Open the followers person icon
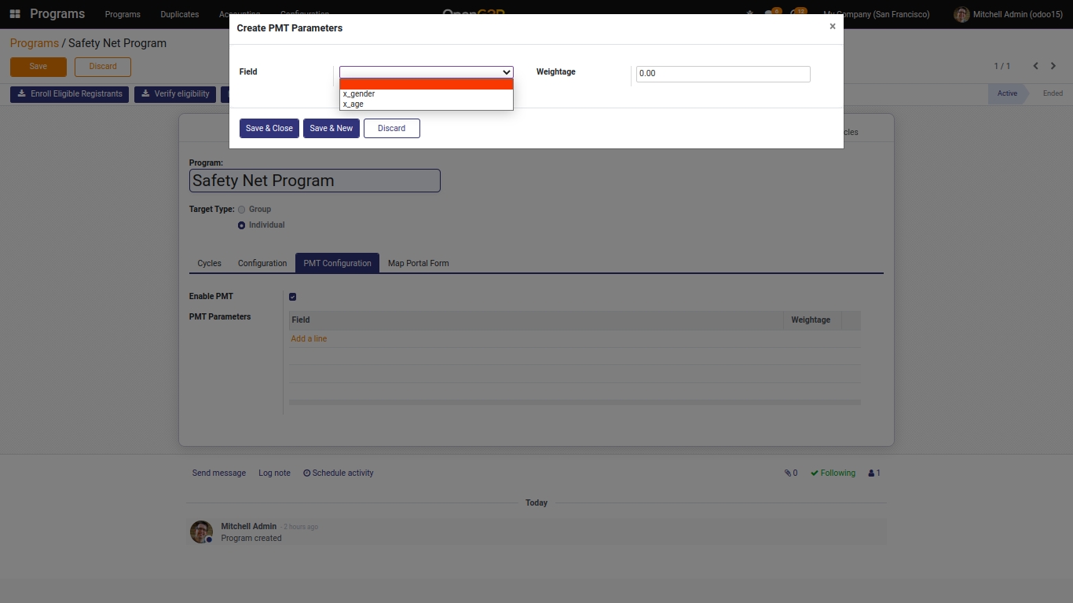Image resolution: width=1073 pixels, height=603 pixels. 871,473
